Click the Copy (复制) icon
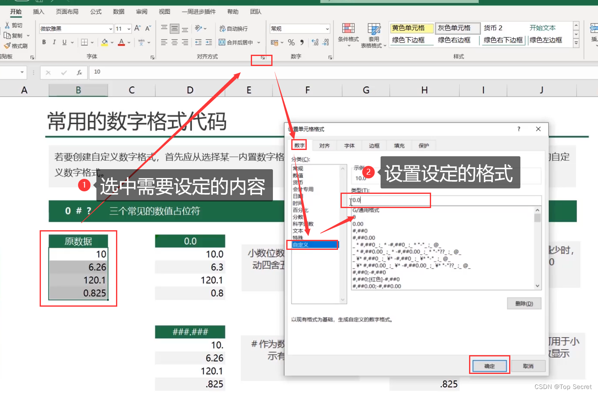The width and height of the screenshot is (598, 394). pyautogui.click(x=7, y=36)
